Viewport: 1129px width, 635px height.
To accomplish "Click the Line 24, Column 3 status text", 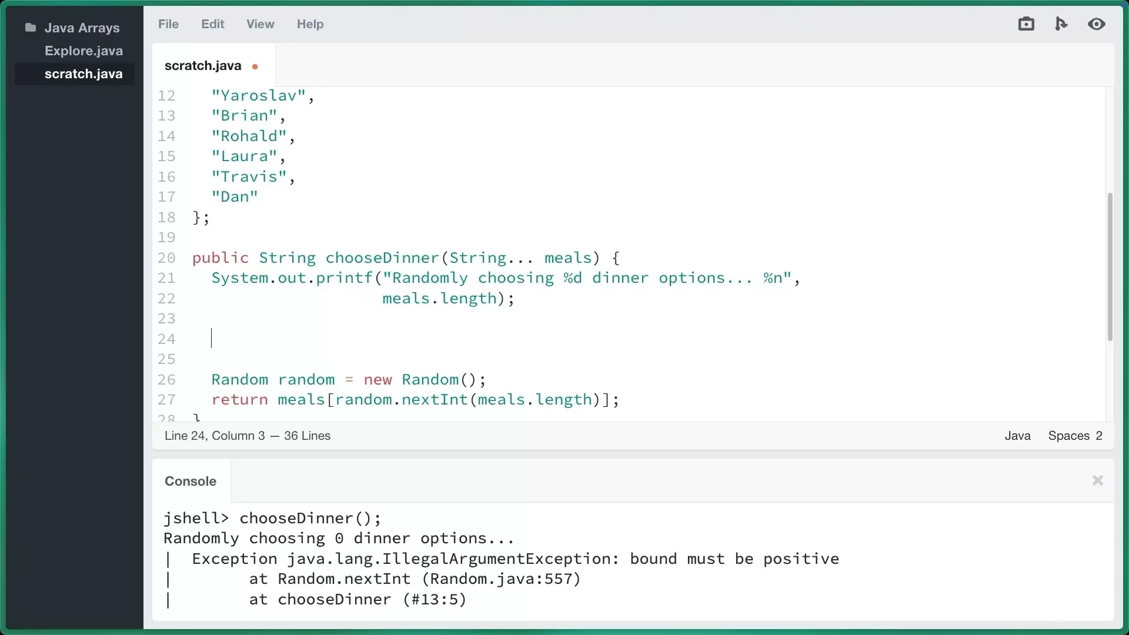I will pyautogui.click(x=215, y=436).
